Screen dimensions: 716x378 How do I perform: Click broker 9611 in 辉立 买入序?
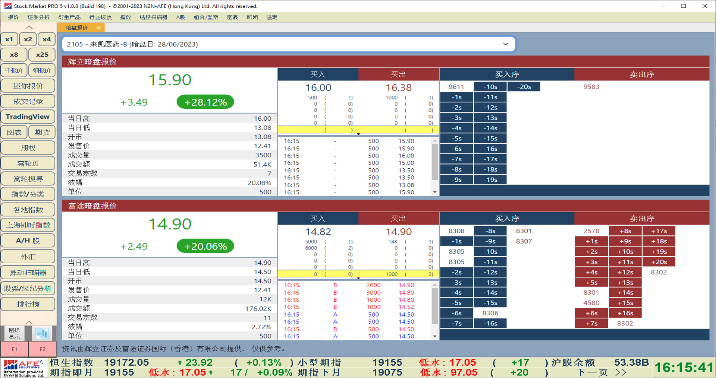(456, 87)
